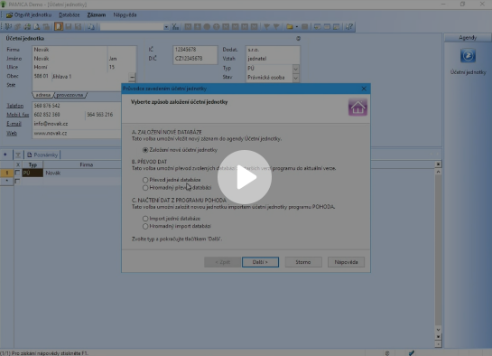Click the DIČ field containing CZ12345678
Viewport: 492px width, 356px height.
[195, 59]
